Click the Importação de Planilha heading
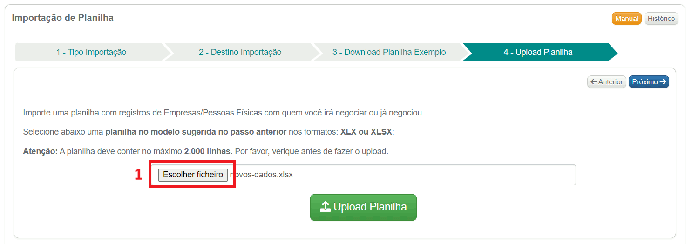Viewport: 692px width, 244px height. [63, 18]
